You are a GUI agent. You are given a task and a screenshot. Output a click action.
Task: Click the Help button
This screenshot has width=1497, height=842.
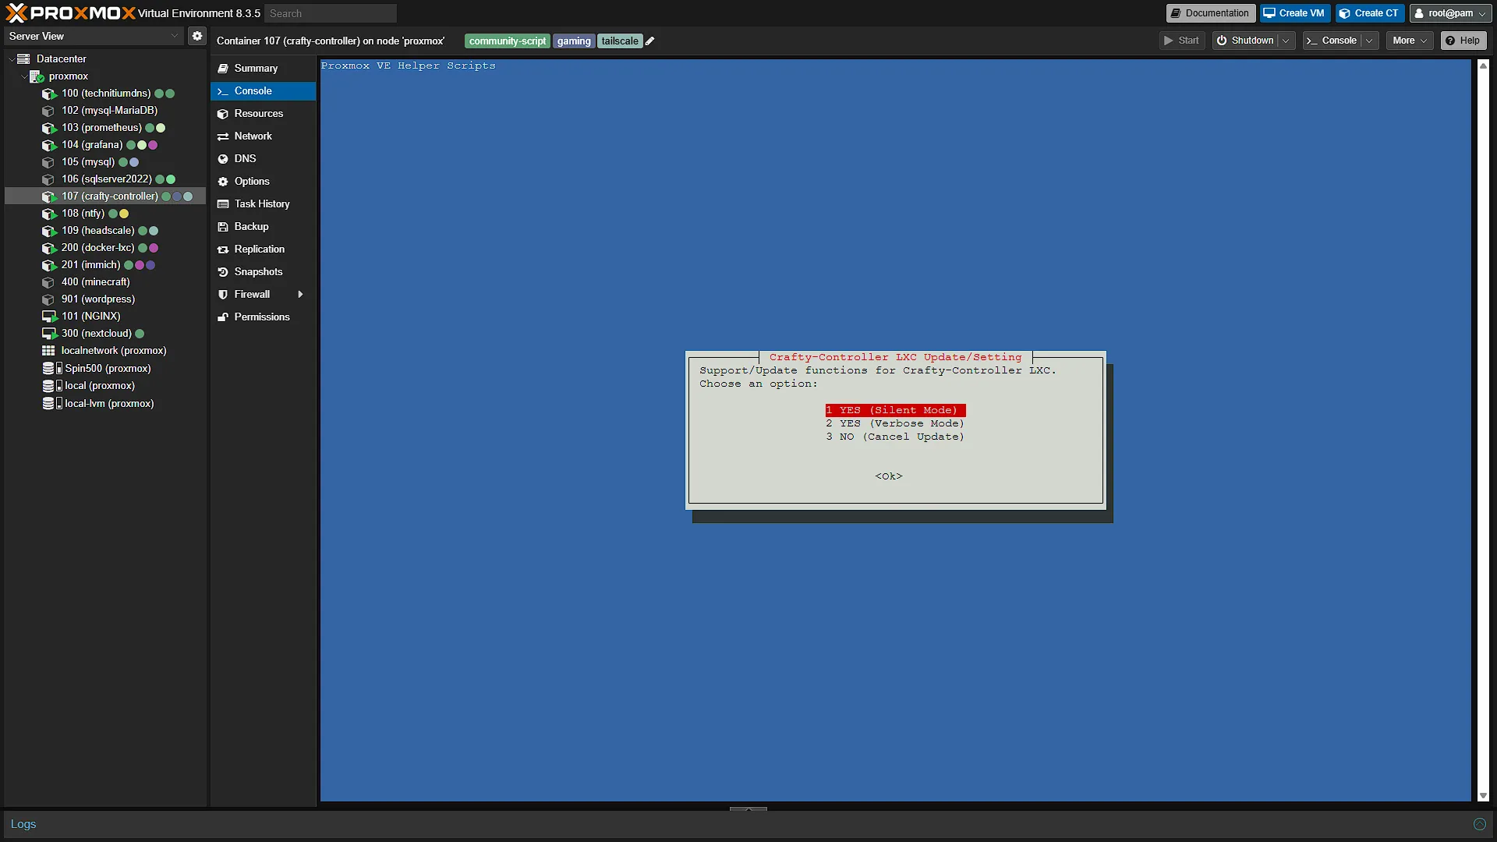point(1463,41)
